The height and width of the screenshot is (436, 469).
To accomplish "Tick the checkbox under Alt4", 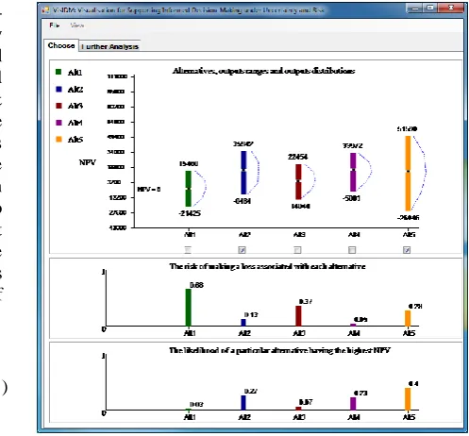I will (352, 250).
